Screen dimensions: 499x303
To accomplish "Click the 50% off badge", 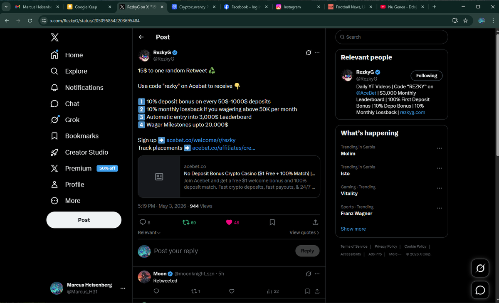I will [x=107, y=168].
